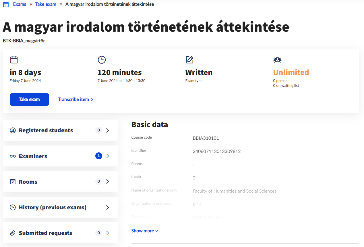Click the calendar icon above exam date
Screen dimensions: 364x247
pos(14,60)
